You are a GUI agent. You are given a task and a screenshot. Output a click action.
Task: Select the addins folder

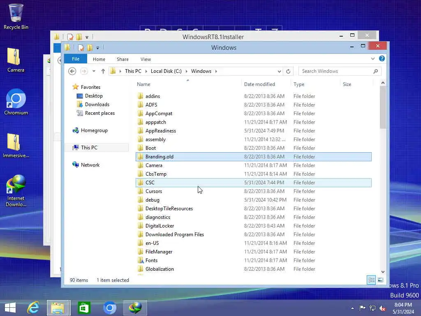[x=253, y=96]
